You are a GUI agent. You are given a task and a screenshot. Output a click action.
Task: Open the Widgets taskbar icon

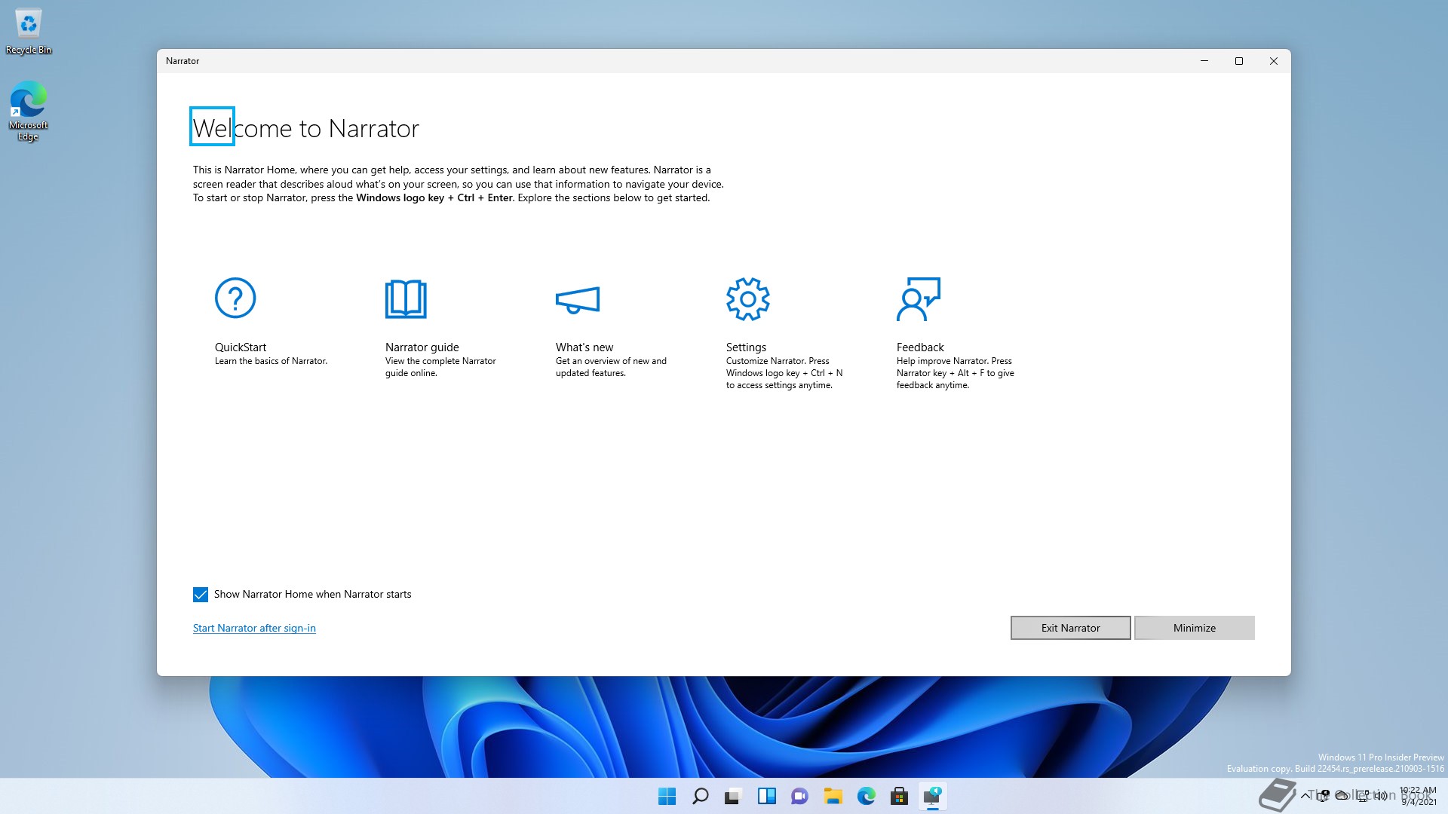pyautogui.click(x=766, y=796)
